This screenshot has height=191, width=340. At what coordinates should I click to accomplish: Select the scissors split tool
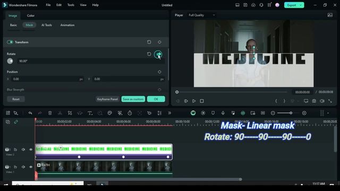pos(60,113)
